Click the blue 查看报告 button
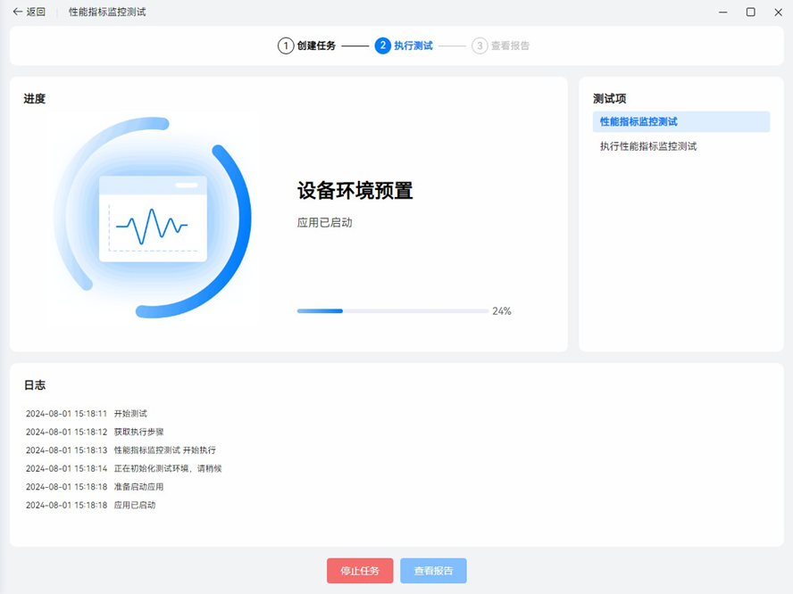 433,571
